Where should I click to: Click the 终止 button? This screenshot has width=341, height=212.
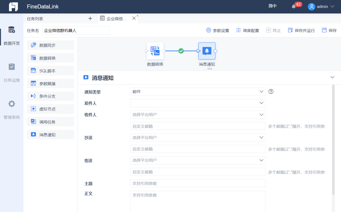(273, 30)
